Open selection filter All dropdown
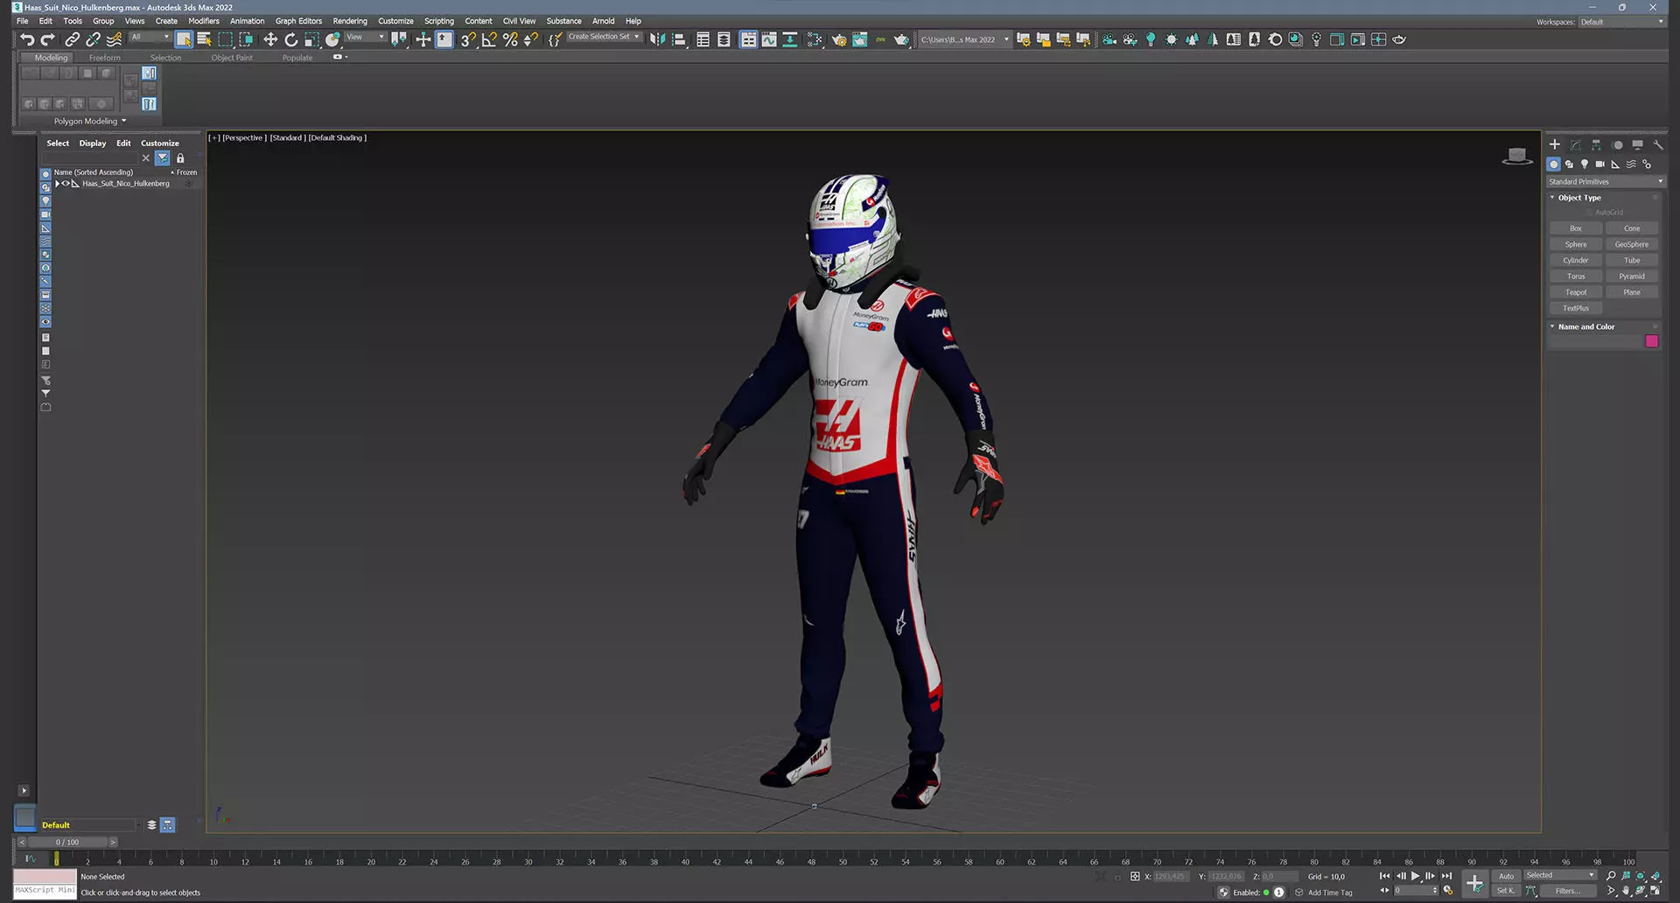1680x903 pixels. pyautogui.click(x=150, y=37)
